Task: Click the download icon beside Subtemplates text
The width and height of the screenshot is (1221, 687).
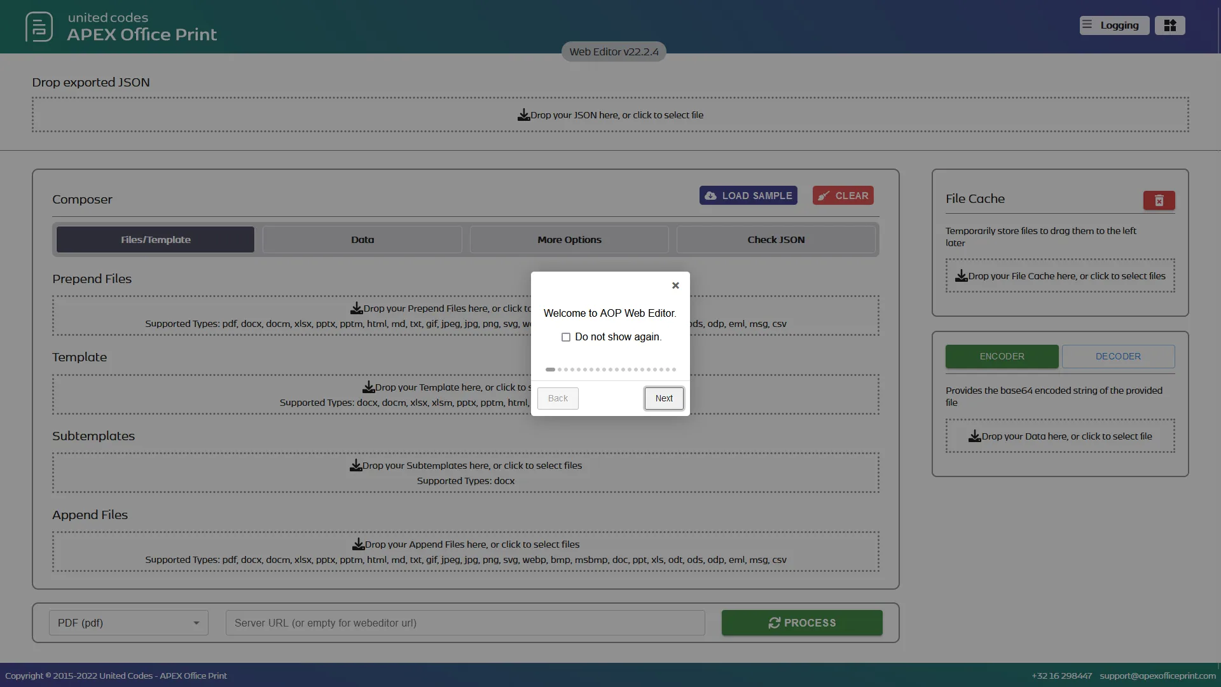Action: coord(355,466)
